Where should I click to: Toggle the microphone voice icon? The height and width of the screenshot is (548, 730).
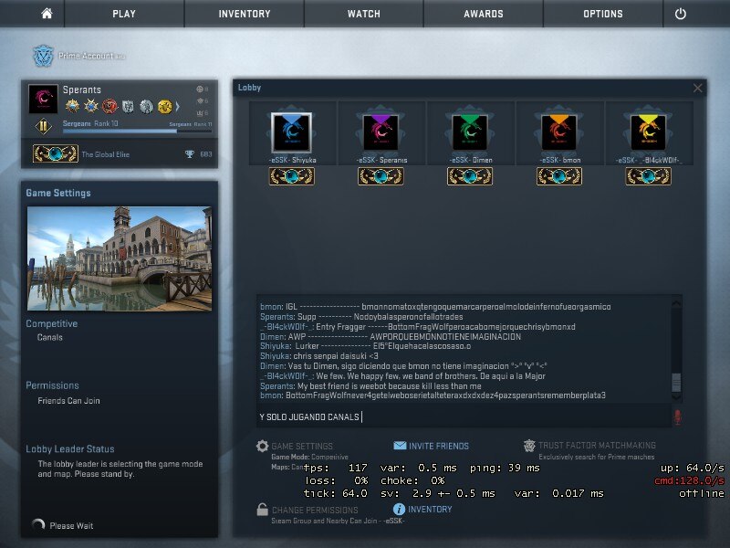(x=677, y=416)
